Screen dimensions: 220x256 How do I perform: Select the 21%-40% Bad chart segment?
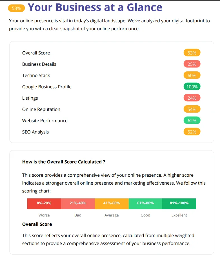tap(78, 203)
